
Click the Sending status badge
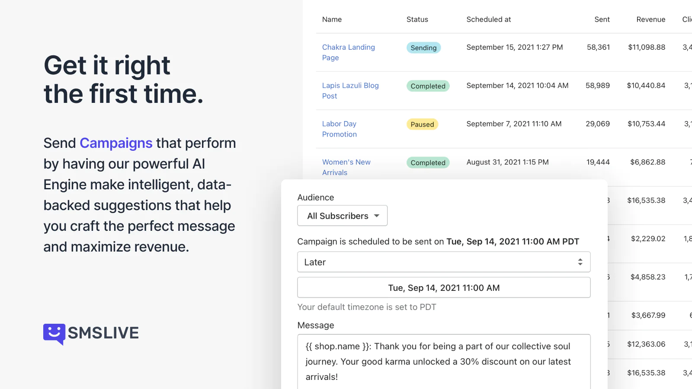423,48
